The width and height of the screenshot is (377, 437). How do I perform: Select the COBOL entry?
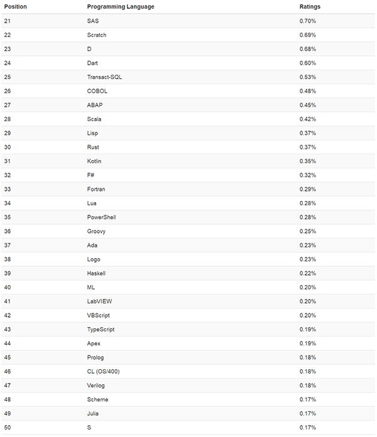tap(97, 91)
